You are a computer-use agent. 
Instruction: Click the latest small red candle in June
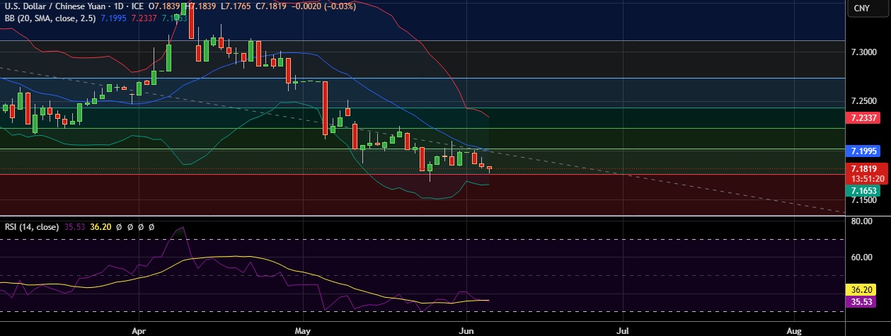[489, 168]
